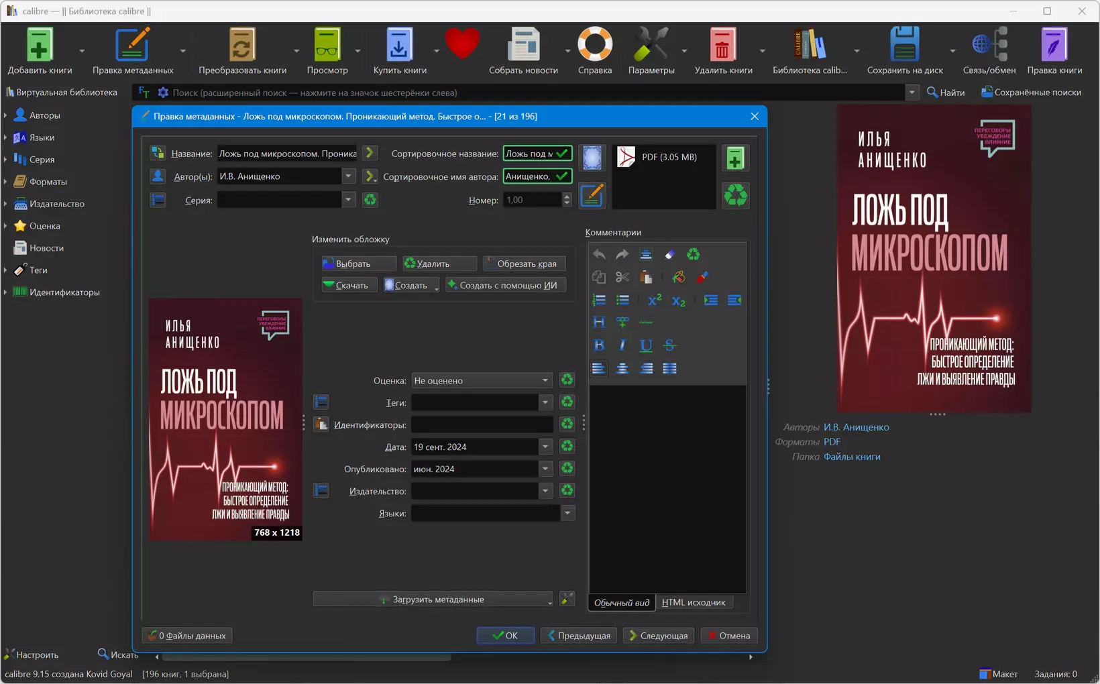
Task: Toggle italic formatting in comments editor
Action: point(622,345)
